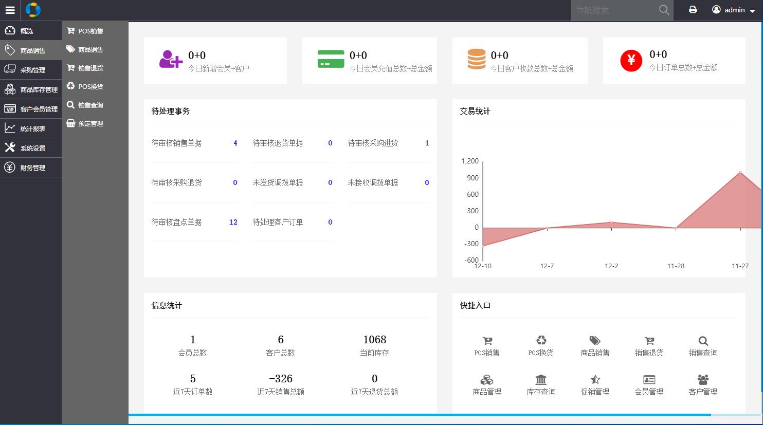Click 今日订单总数+总金额 label
The width and height of the screenshot is (763, 425).
[x=683, y=67]
